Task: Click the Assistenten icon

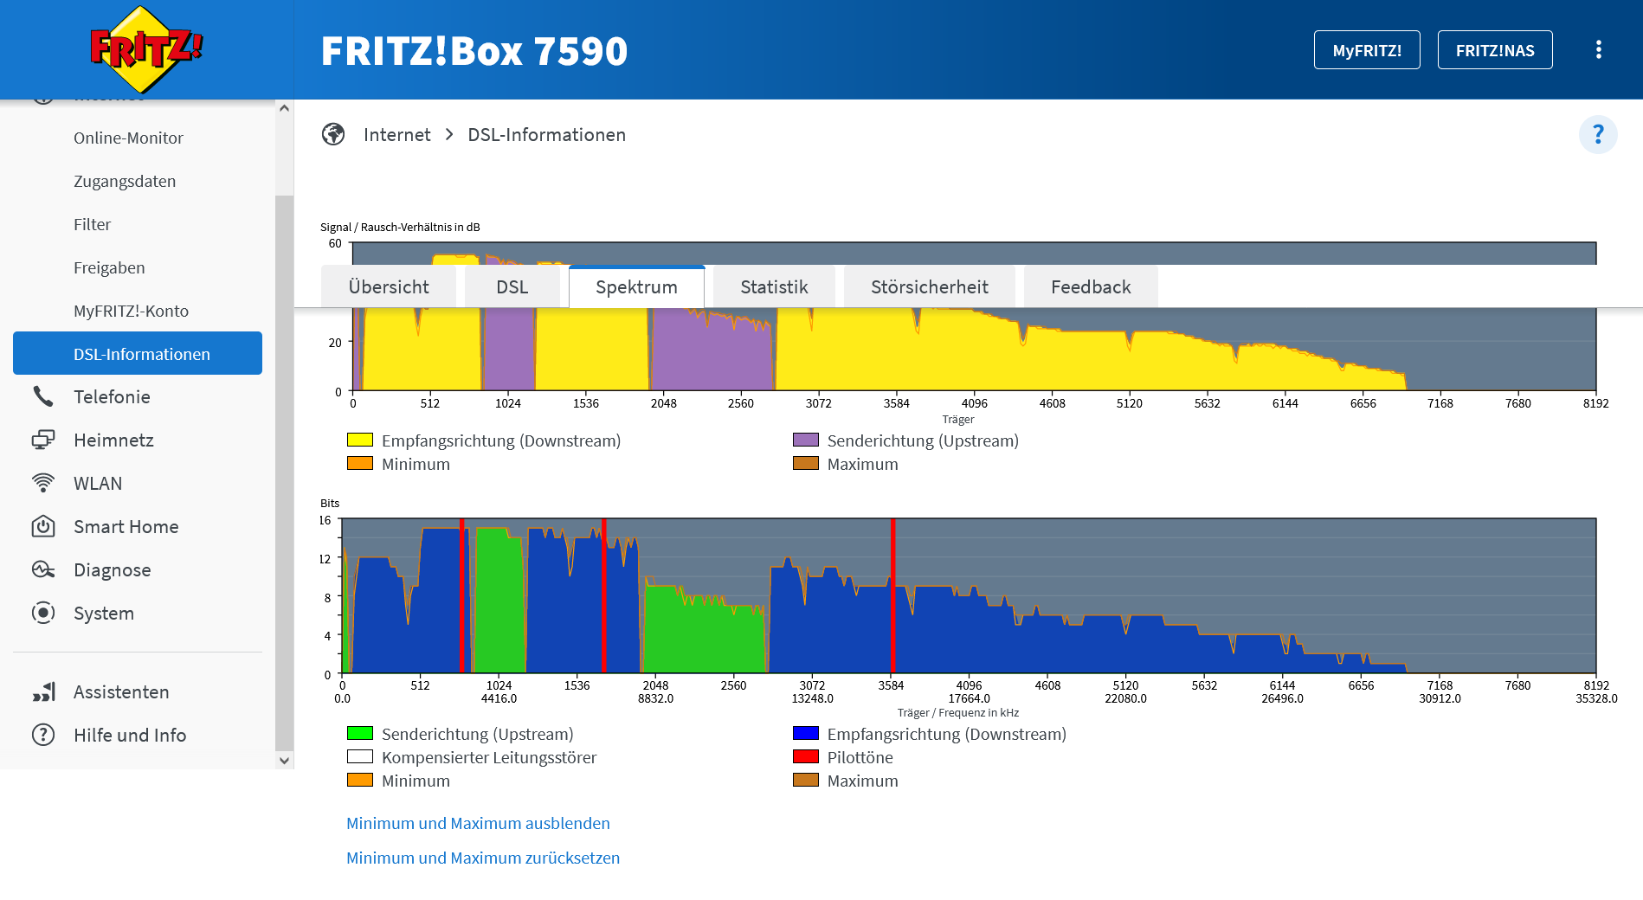Action: coord(43,691)
